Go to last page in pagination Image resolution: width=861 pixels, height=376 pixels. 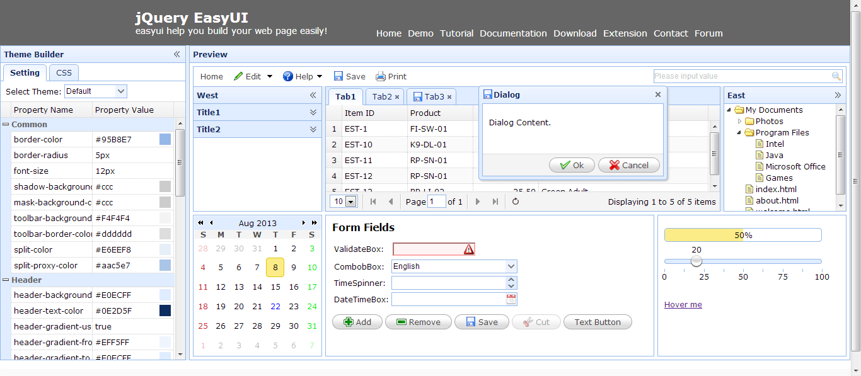pos(495,202)
